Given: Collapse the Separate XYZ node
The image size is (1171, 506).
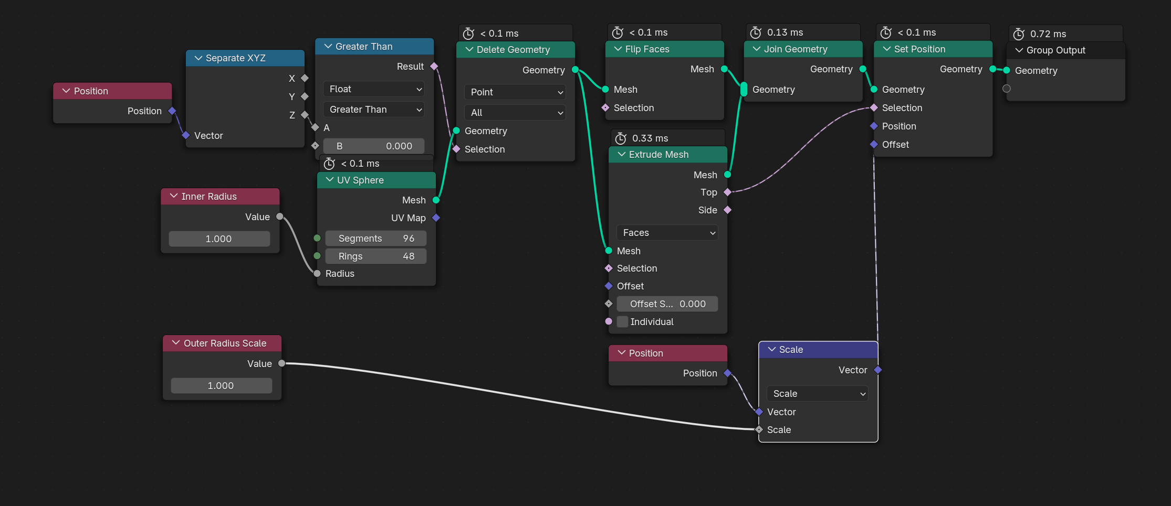Looking at the screenshot, I should point(198,58).
